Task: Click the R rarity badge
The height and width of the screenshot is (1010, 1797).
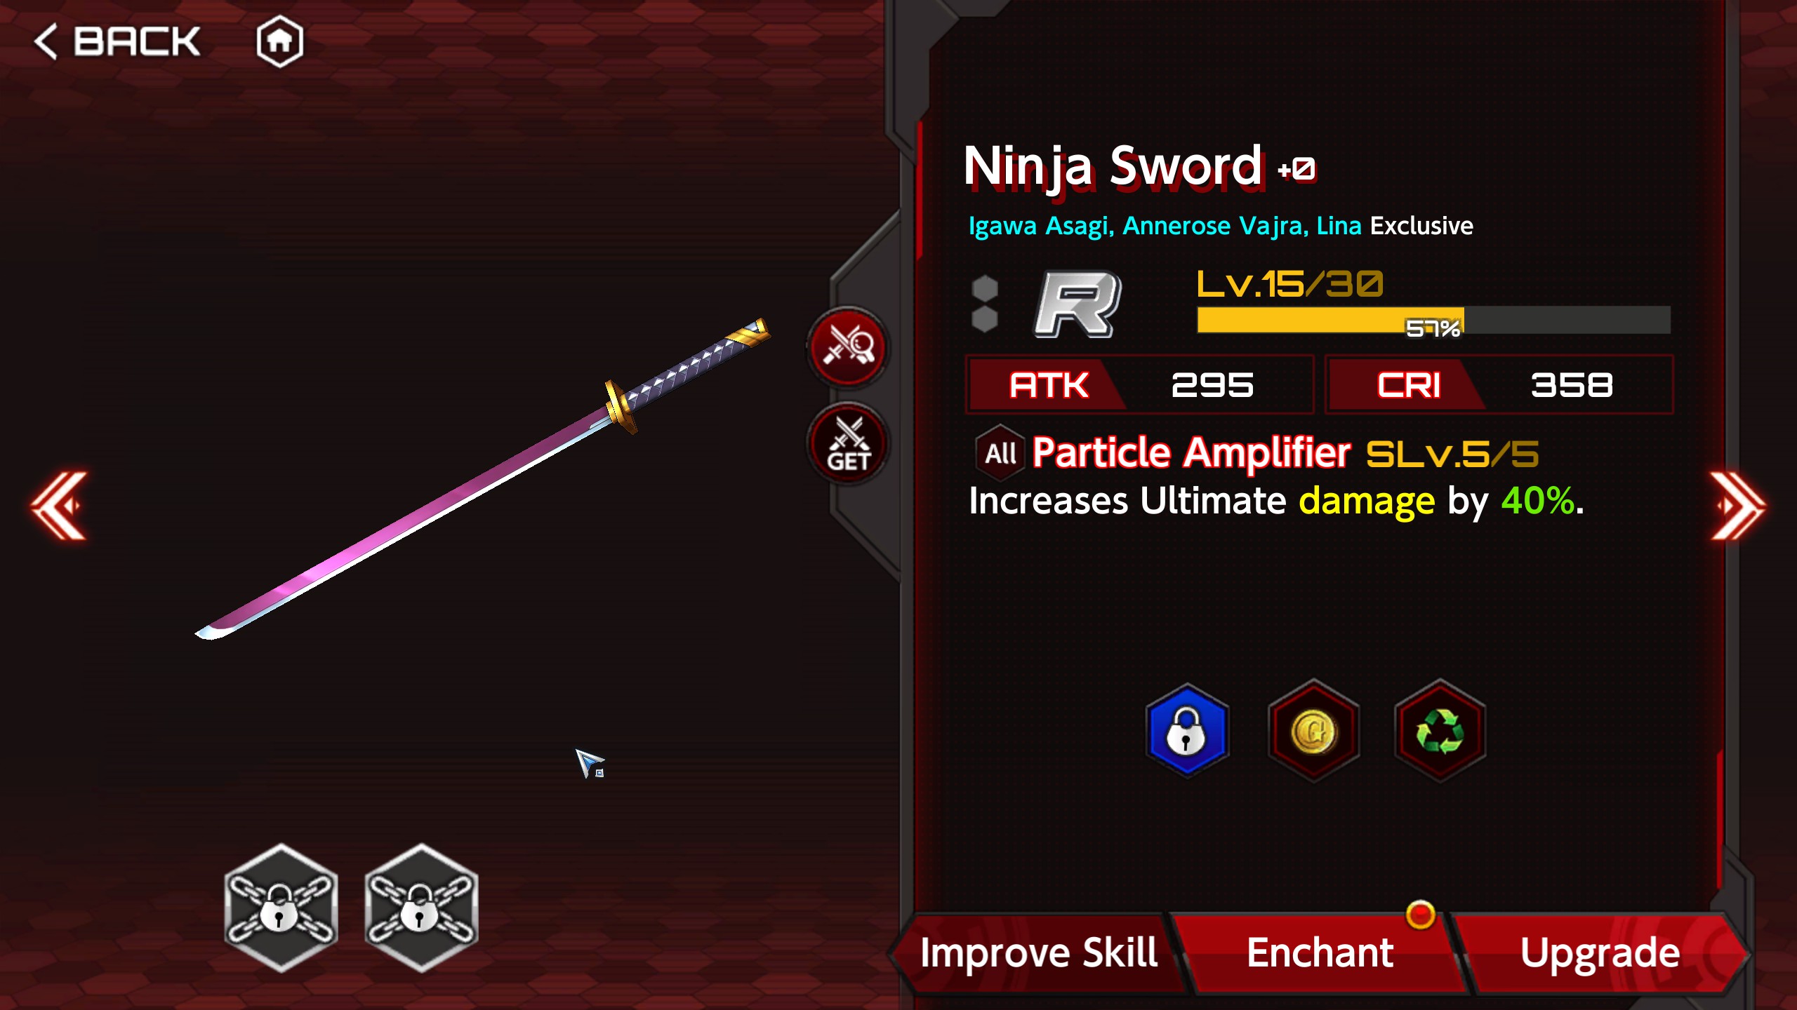Action: tap(1077, 304)
